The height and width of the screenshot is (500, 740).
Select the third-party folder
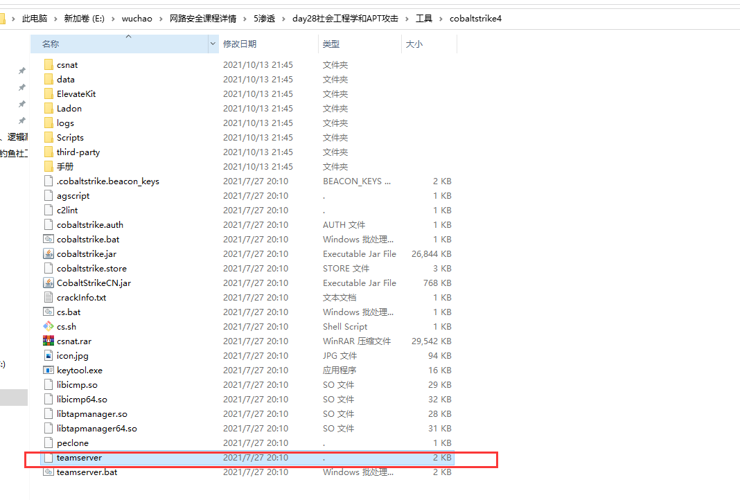click(x=78, y=152)
